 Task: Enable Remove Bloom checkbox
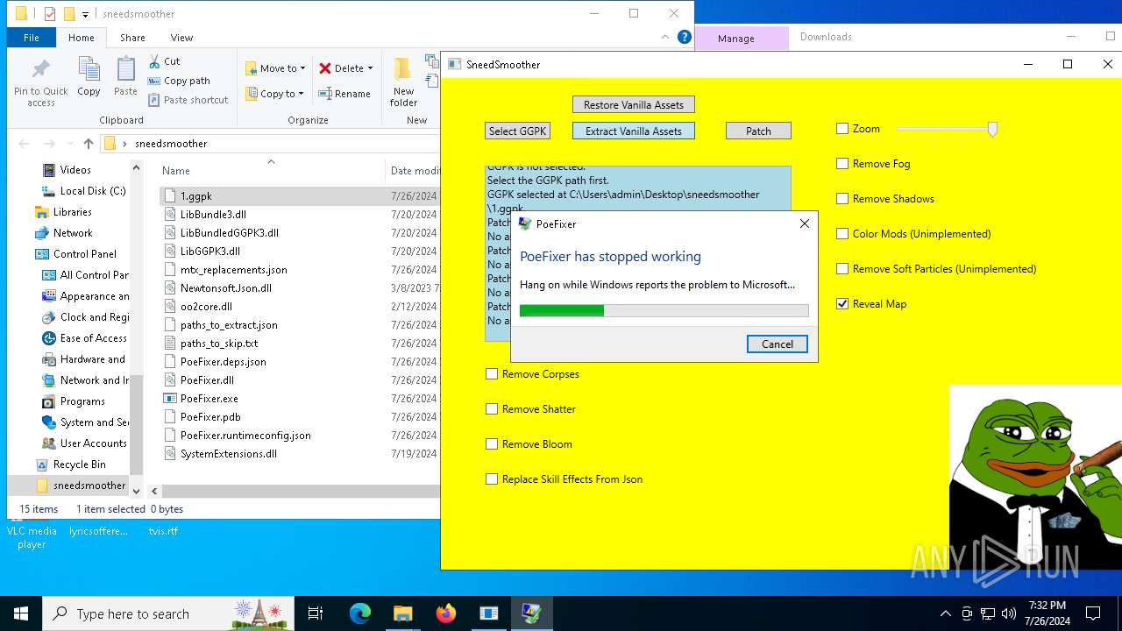(x=492, y=444)
